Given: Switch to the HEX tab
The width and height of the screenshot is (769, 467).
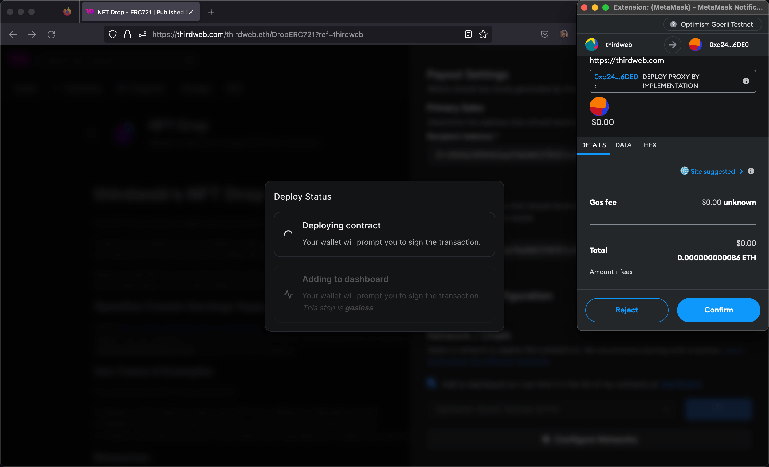Looking at the screenshot, I should click(650, 145).
